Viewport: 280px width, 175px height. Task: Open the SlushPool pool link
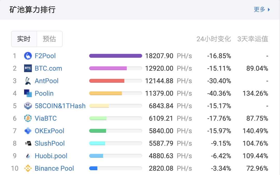click(50, 143)
